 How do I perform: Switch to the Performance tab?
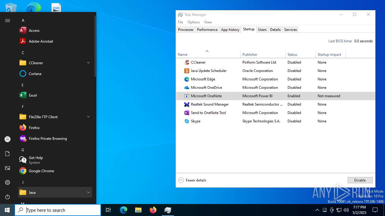[x=207, y=29]
